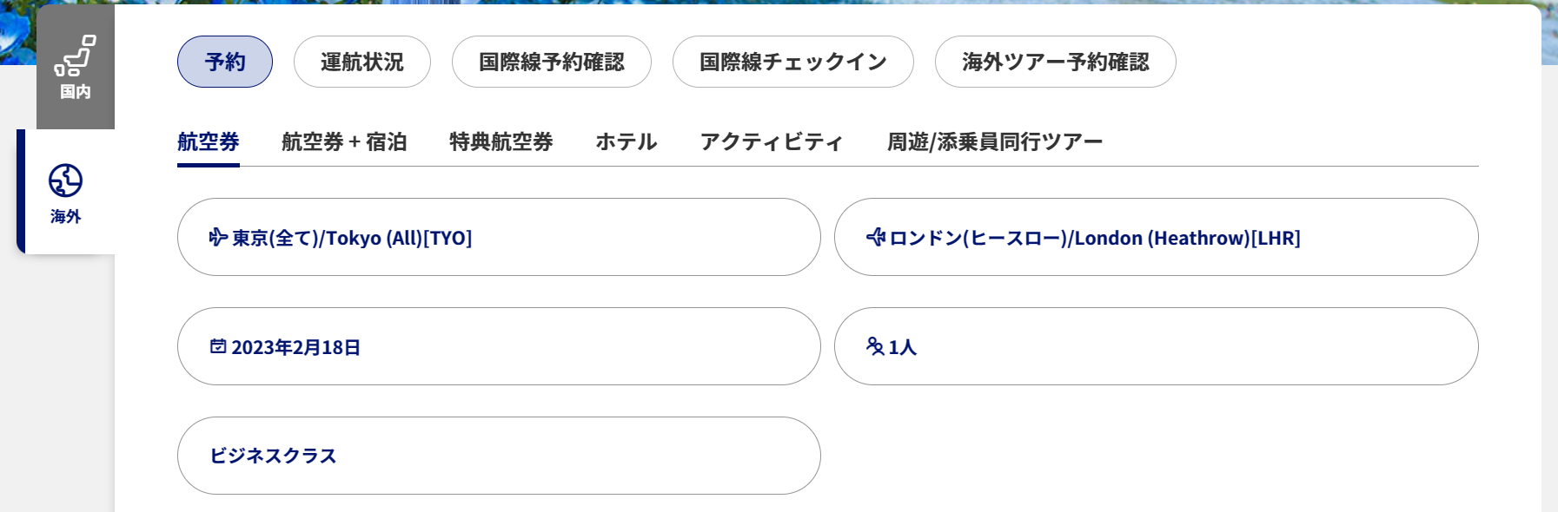The width and height of the screenshot is (1558, 512).
Task: Open the ビジネスクラス cabin class dropdown
Action: point(499,456)
